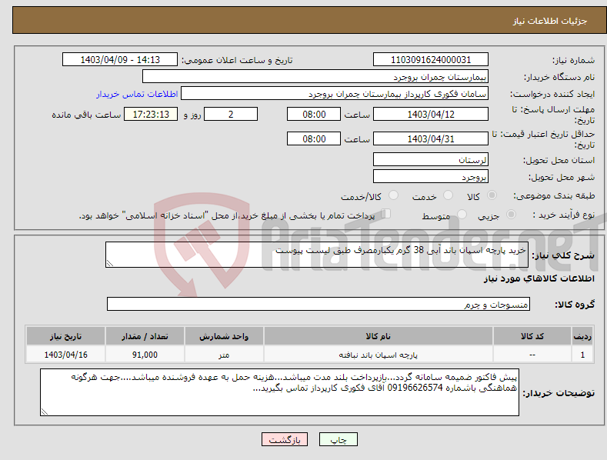Click the buyer name field بیمارستان چمران بروجرد
This screenshot has height=460, width=607.
click(x=315, y=76)
